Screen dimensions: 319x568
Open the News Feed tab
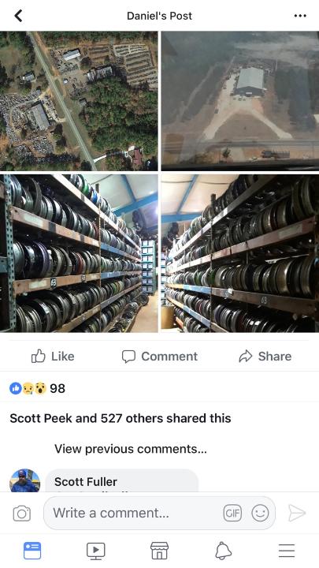(32, 551)
